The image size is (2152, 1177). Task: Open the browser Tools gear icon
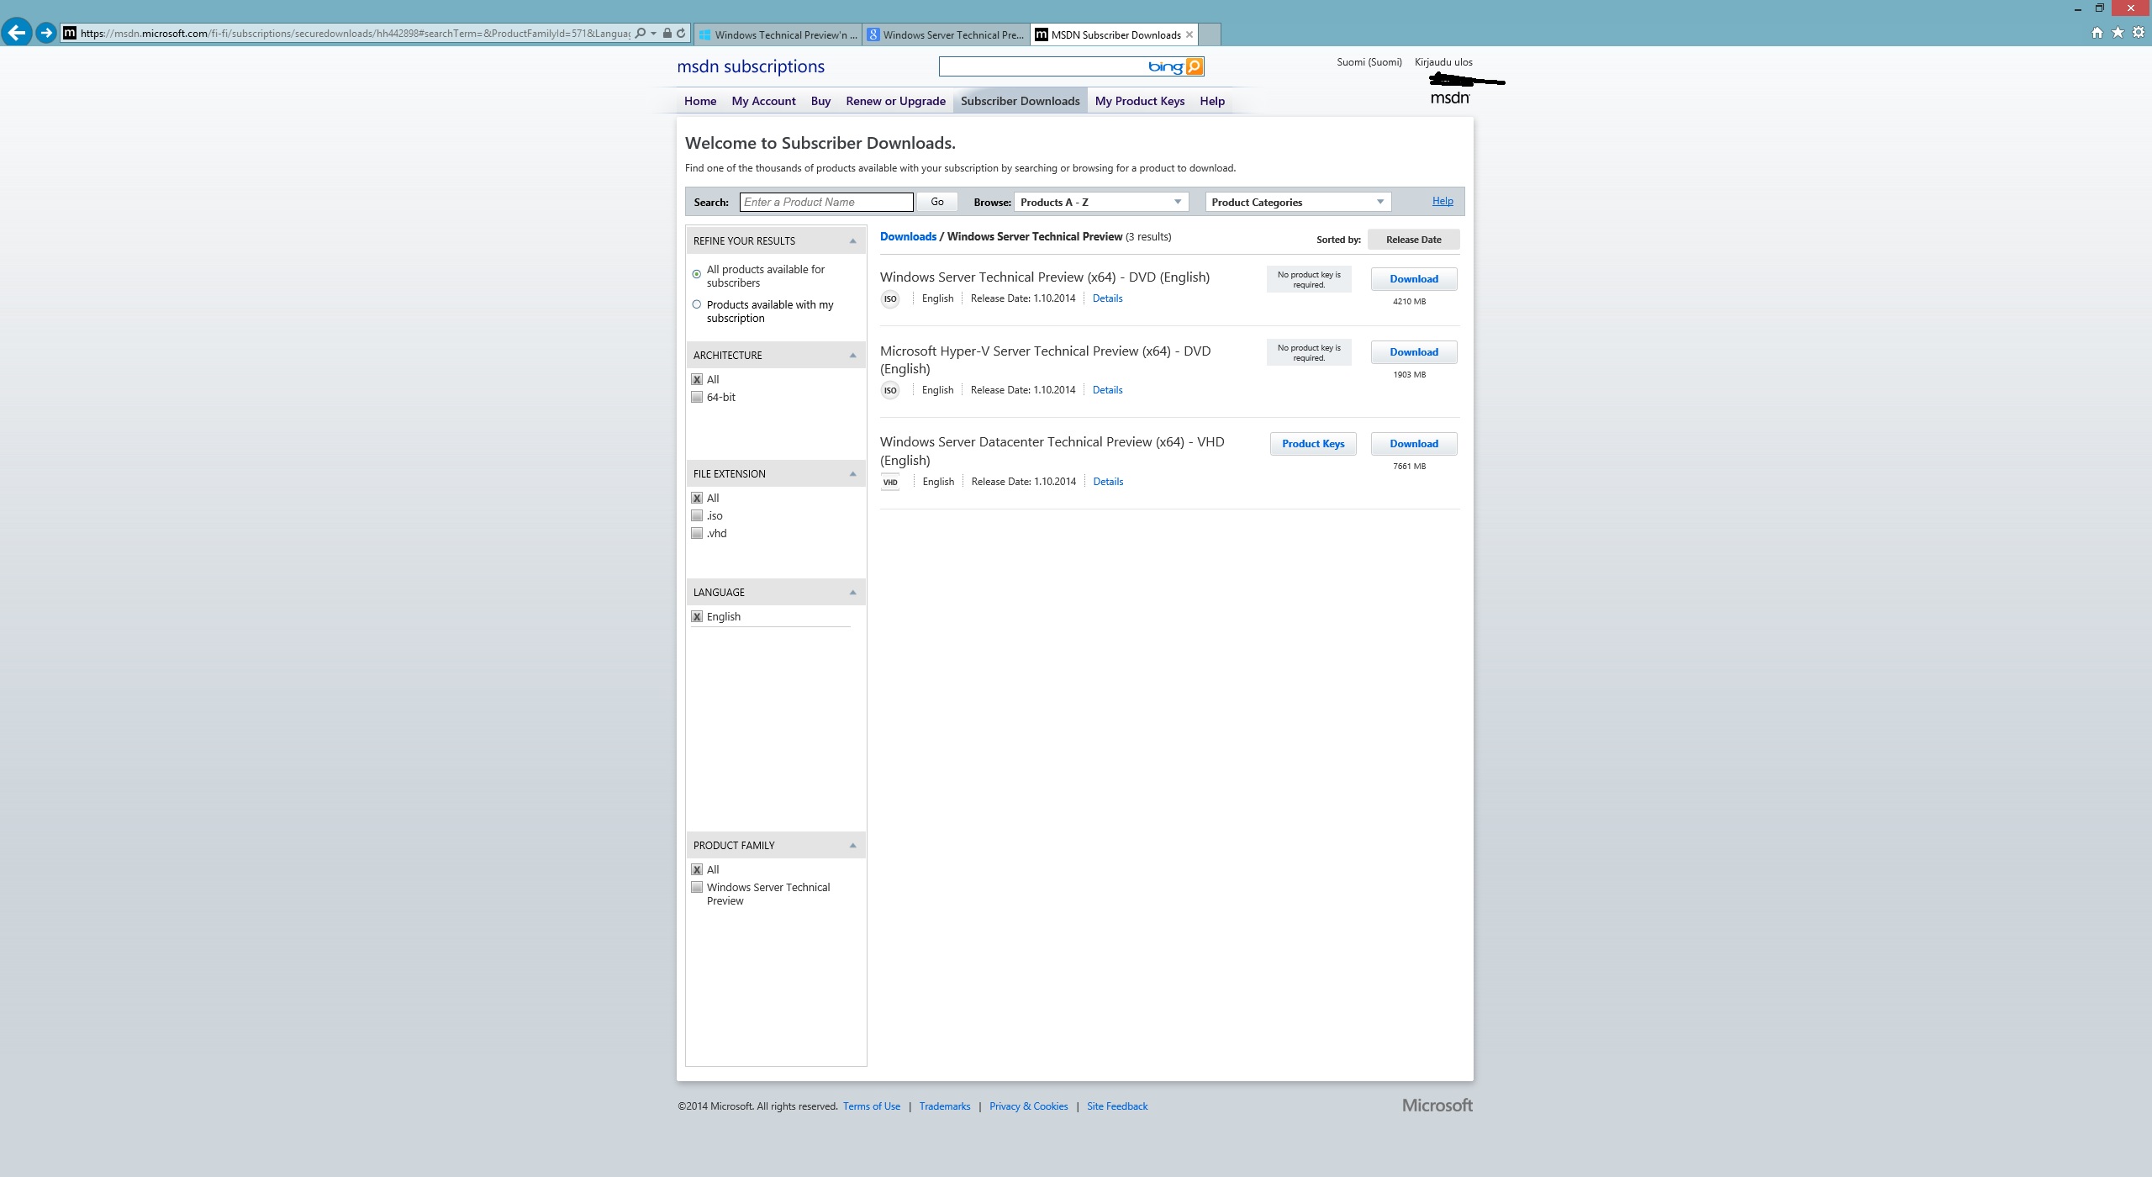[x=2139, y=33]
